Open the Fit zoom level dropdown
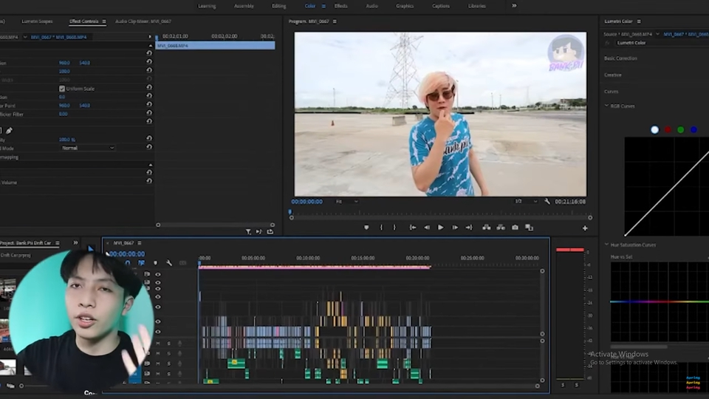Screen dimensions: 709x399 tap(346, 201)
